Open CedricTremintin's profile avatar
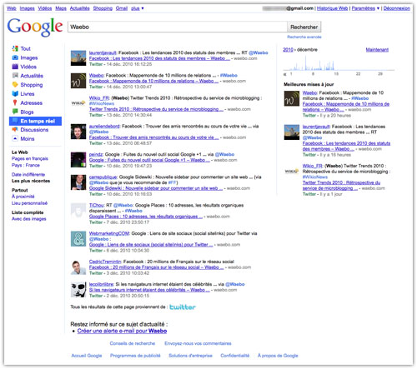The width and height of the screenshot is (417, 369). coord(78,267)
